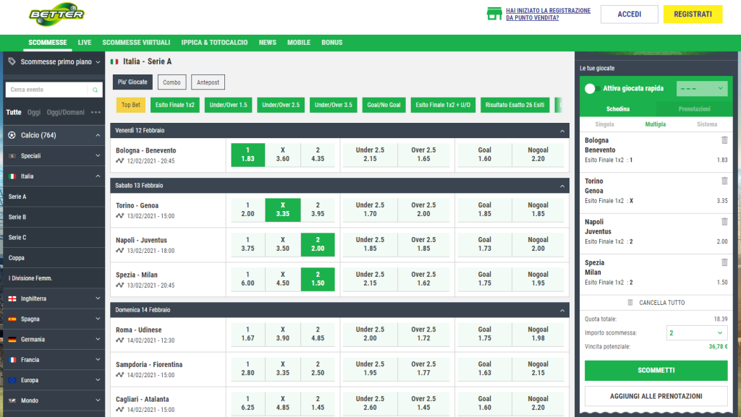
Task: Expand Scommesse primo piano dropdown
Action: tap(98, 62)
